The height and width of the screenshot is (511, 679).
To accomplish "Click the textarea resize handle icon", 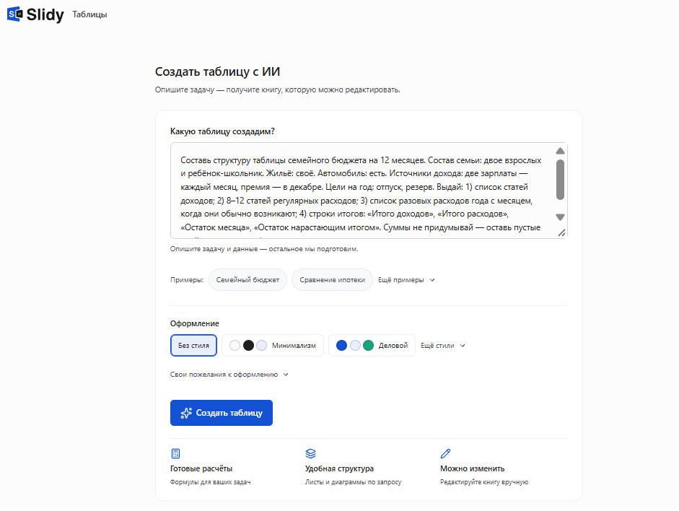I will [561, 232].
